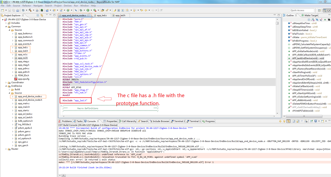The width and height of the screenshot is (331, 177).
Task: Open the Window menu
Action: (x=84, y=6)
